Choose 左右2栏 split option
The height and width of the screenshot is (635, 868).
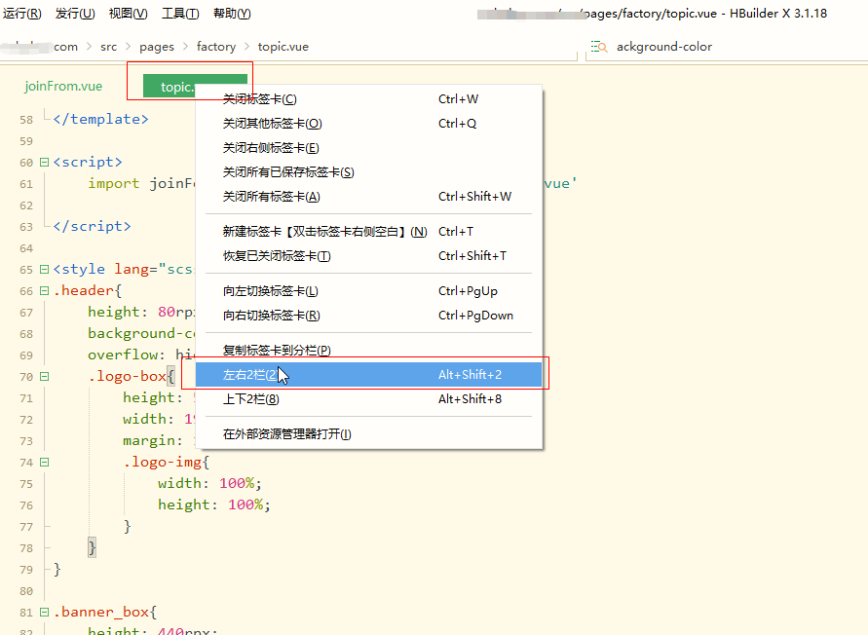[x=368, y=375]
